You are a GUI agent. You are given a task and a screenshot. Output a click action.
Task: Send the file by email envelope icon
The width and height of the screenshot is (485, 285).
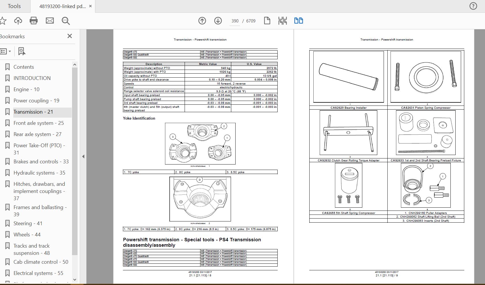click(50, 21)
